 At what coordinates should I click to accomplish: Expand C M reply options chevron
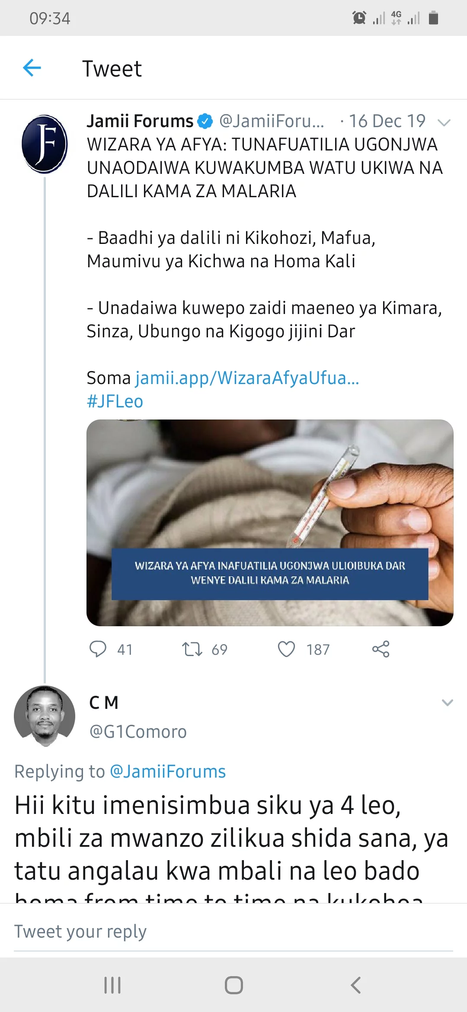pyautogui.click(x=447, y=703)
